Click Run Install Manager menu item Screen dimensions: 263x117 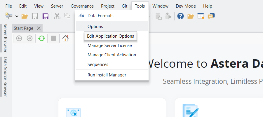107,75
